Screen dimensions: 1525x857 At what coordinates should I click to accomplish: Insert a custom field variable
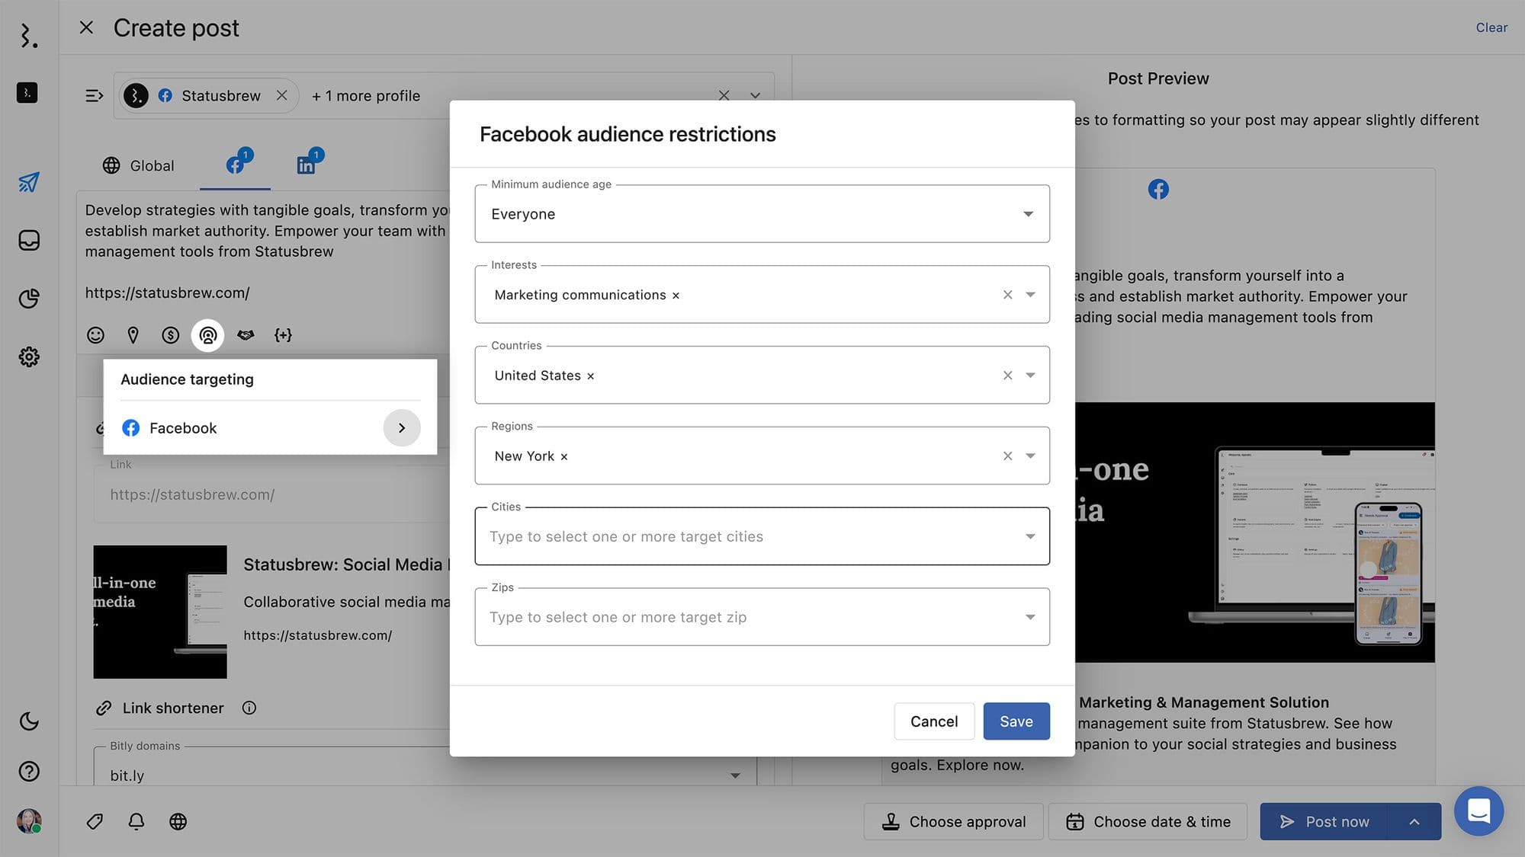click(283, 335)
